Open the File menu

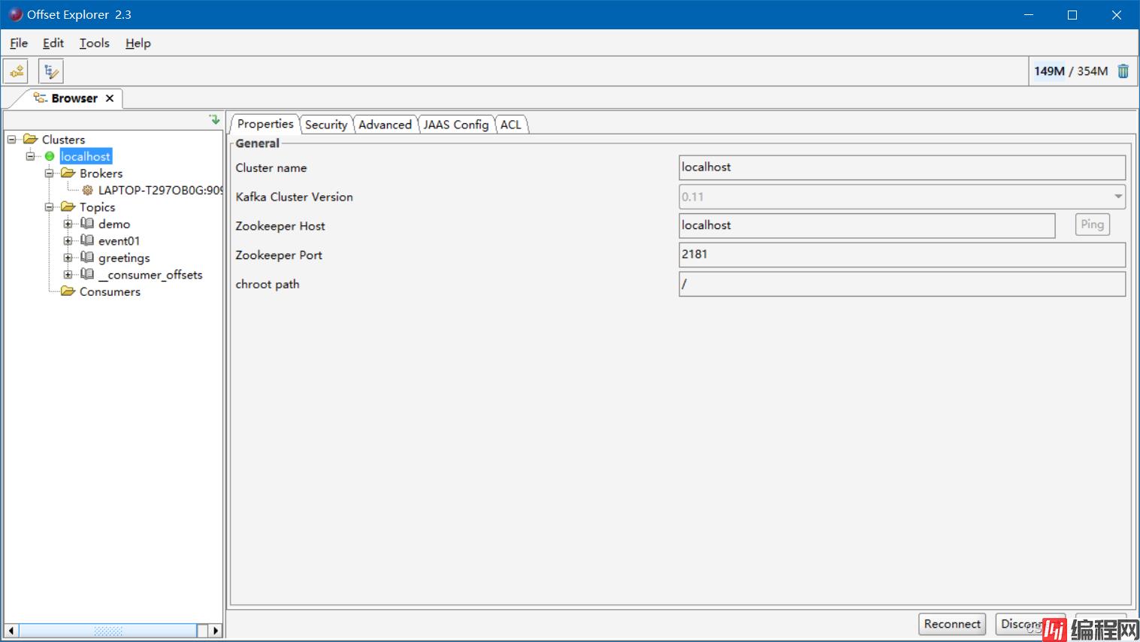(19, 43)
